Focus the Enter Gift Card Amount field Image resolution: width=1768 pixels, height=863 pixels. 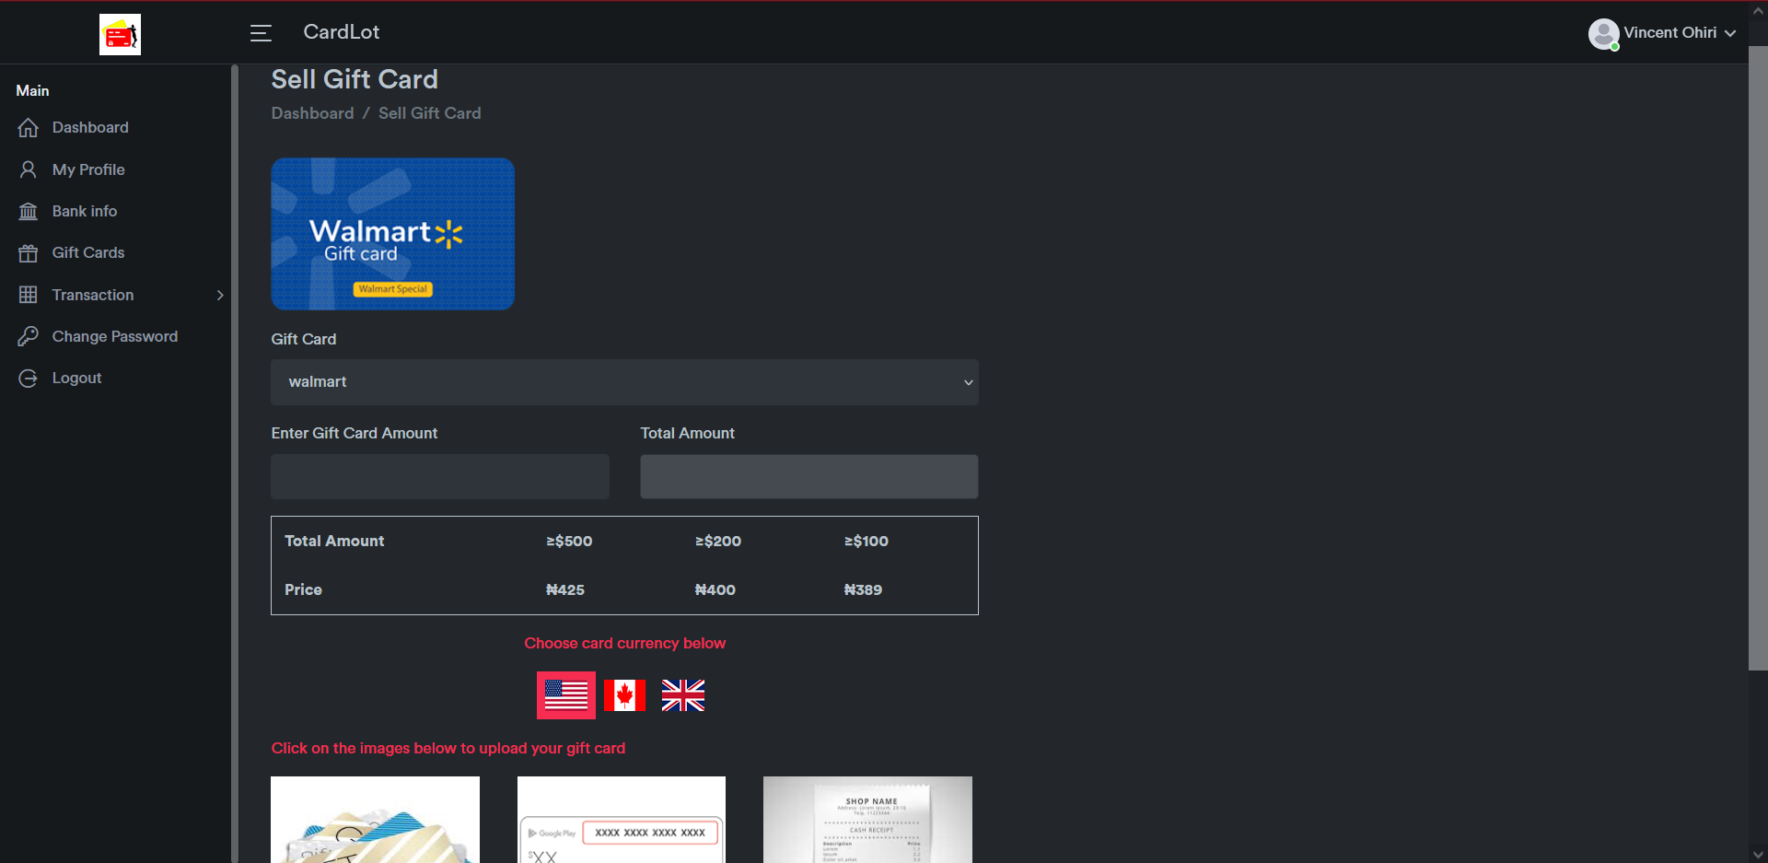point(440,476)
